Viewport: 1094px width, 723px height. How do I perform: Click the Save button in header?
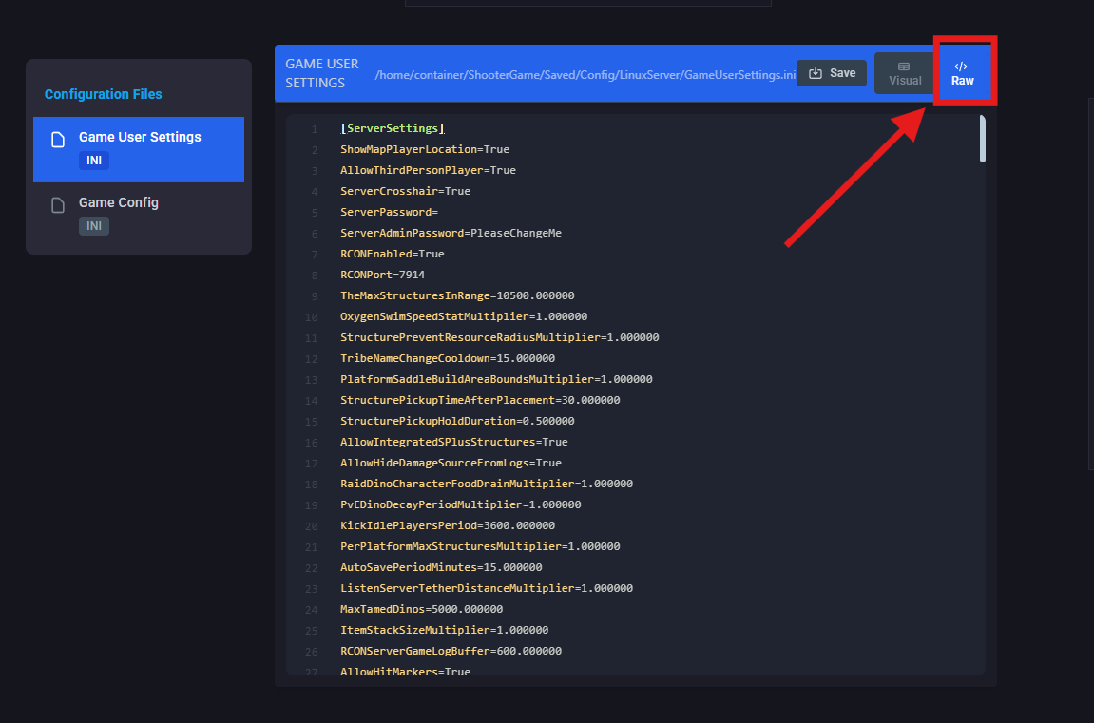(x=831, y=73)
